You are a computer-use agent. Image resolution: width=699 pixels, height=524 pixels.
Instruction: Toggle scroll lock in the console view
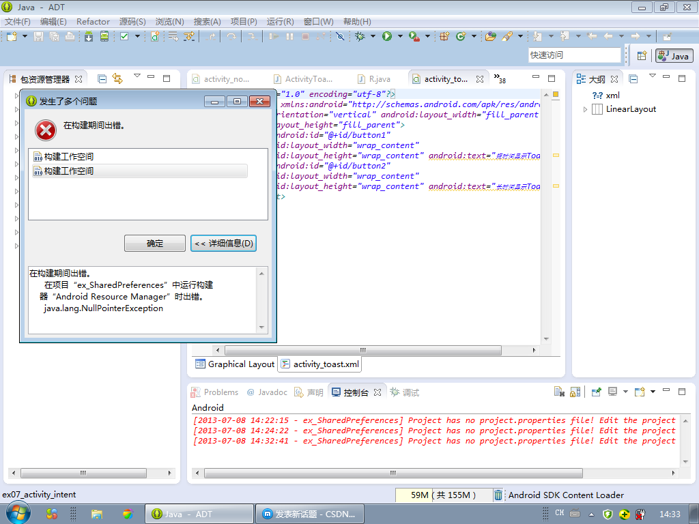tap(575, 392)
